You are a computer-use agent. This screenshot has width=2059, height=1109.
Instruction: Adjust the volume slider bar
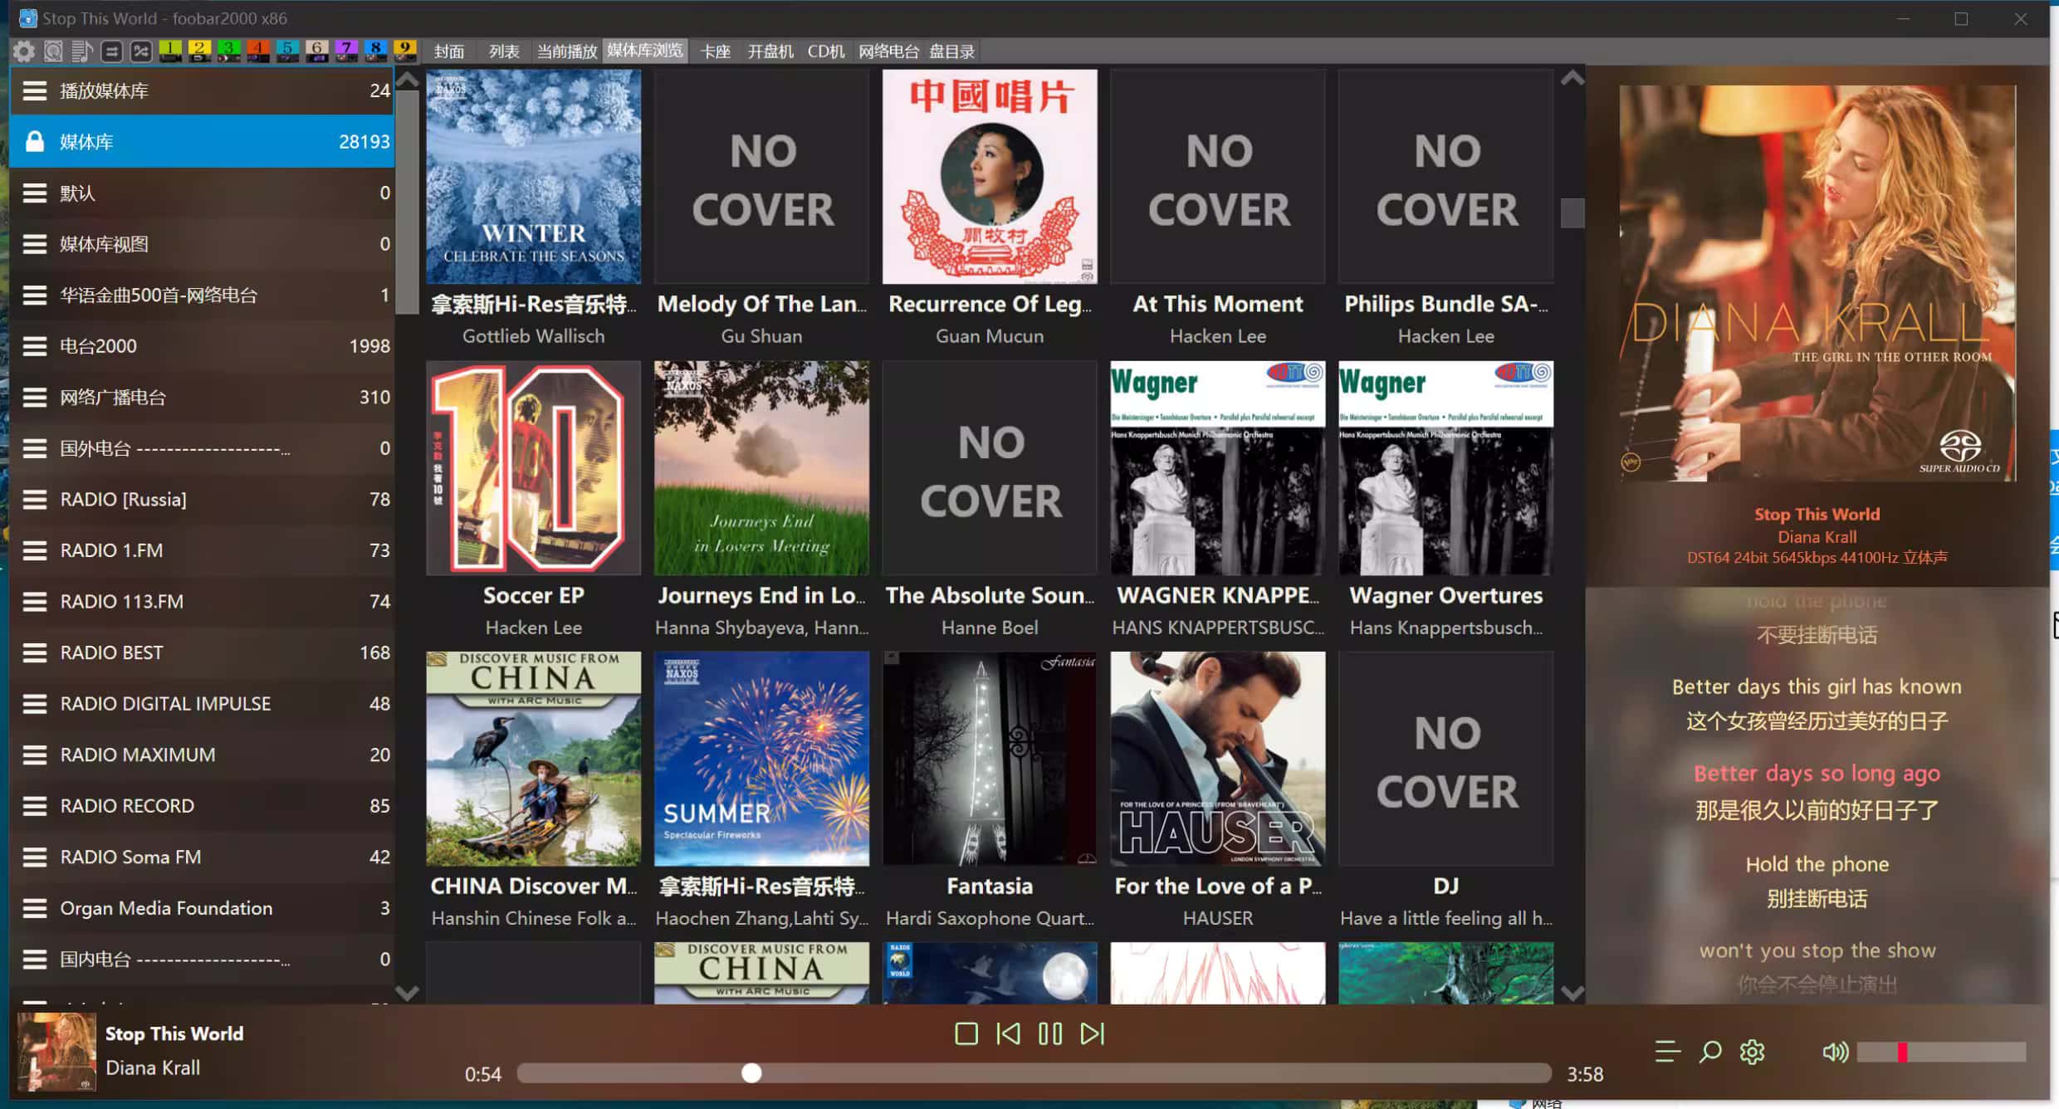pyautogui.click(x=1940, y=1053)
